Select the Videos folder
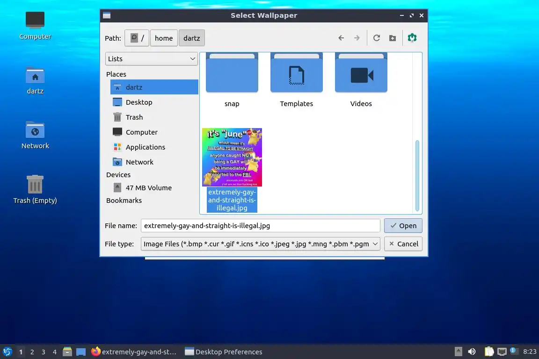 361,81
